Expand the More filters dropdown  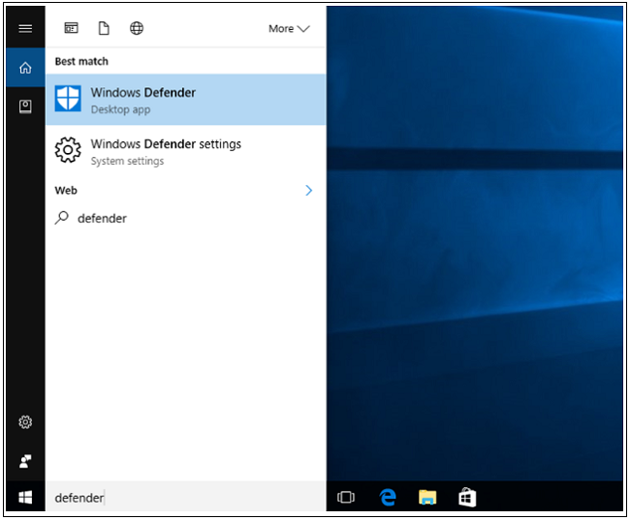pos(289,28)
